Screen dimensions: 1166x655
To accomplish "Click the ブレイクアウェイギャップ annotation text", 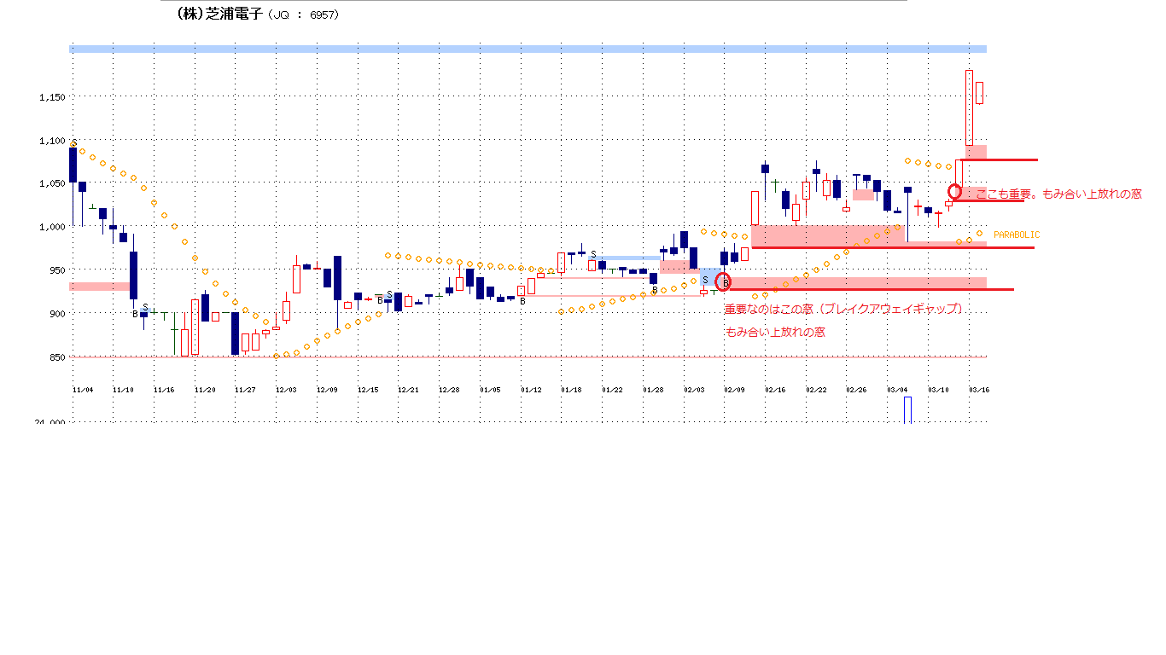I will click(842, 309).
